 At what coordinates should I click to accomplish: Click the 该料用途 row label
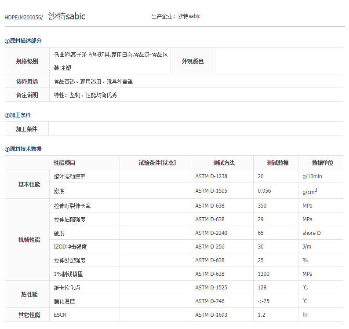click(x=27, y=81)
